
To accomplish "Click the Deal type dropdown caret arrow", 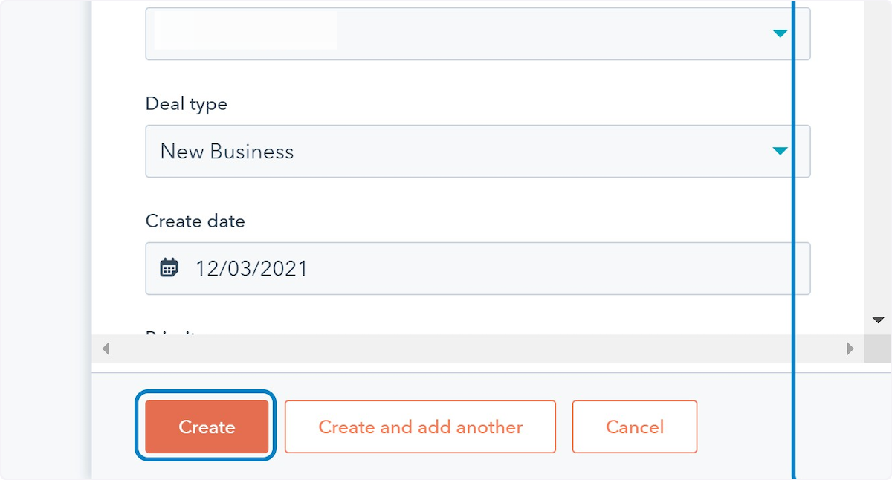I will (779, 152).
